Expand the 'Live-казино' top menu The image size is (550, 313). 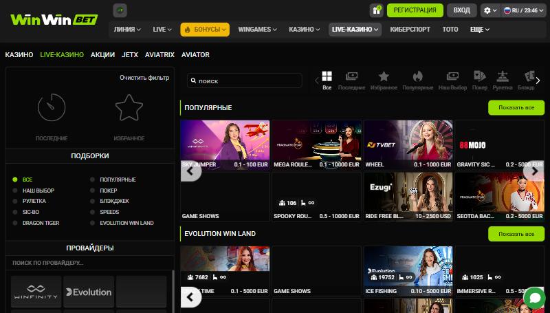click(x=355, y=30)
